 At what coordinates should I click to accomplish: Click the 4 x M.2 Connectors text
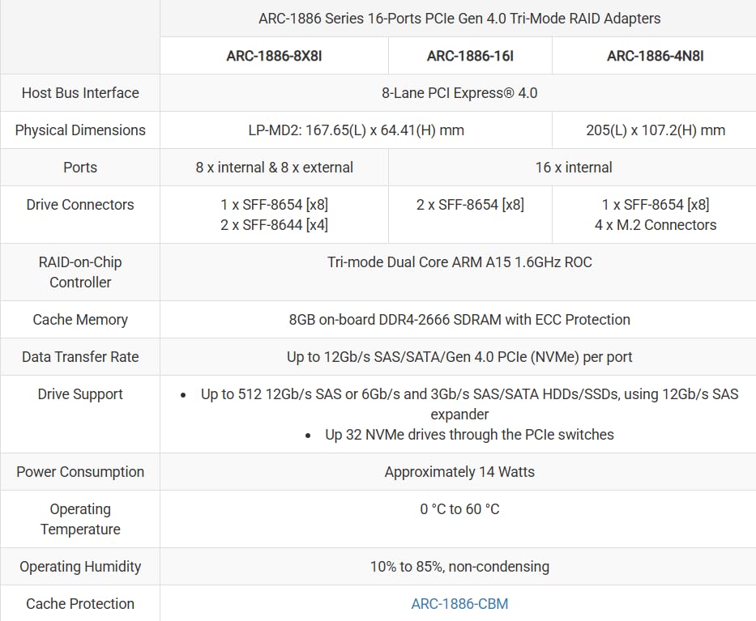point(655,225)
